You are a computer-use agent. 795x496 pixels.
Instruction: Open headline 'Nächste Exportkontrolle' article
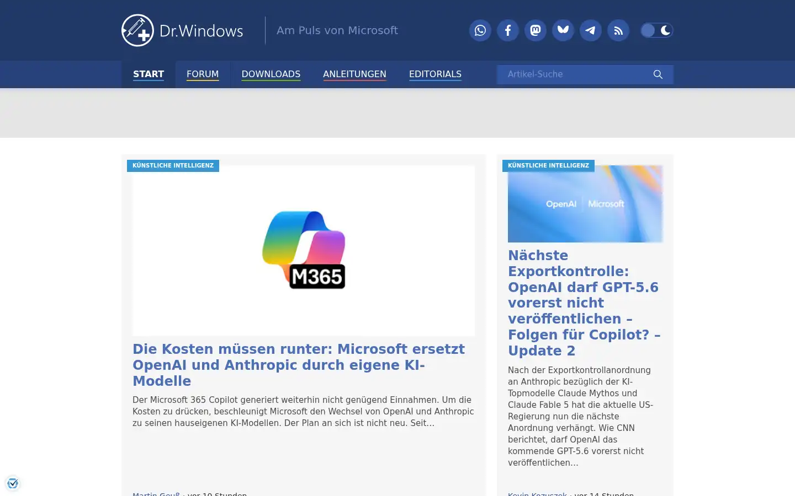pos(584,303)
